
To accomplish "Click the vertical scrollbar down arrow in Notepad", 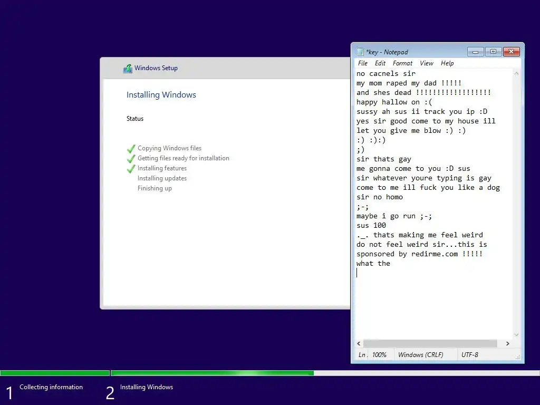I will tap(516, 335).
